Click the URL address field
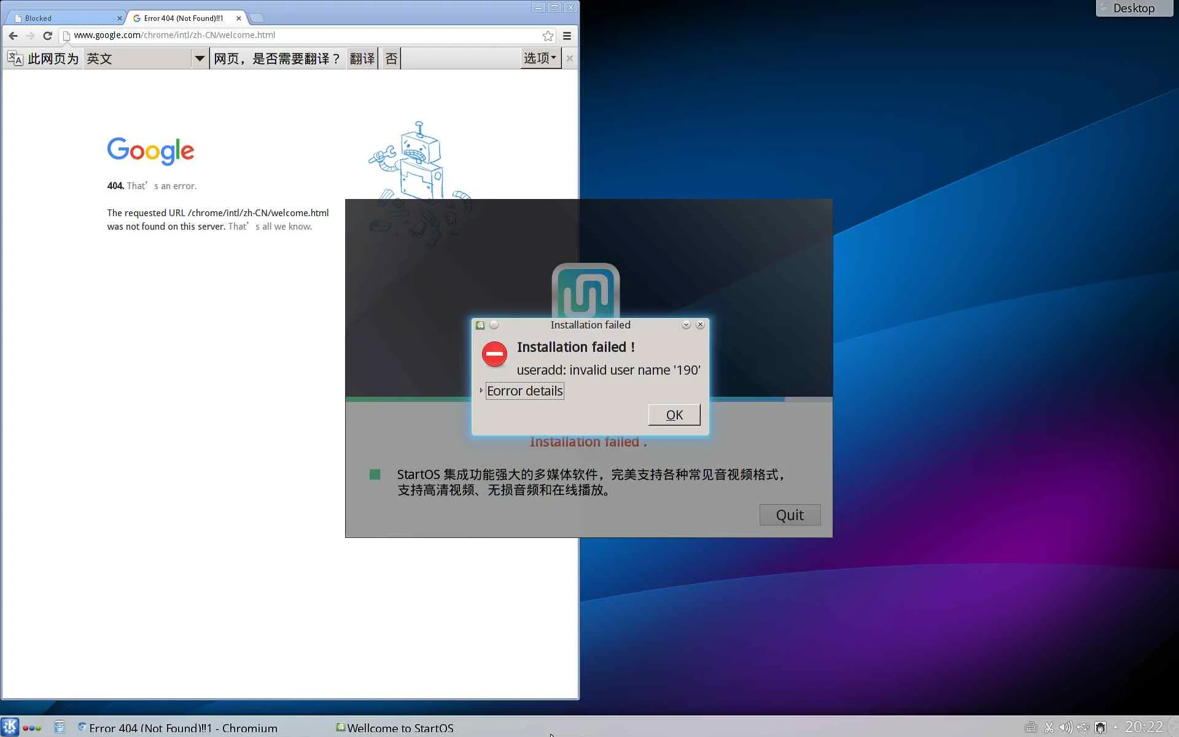 (x=307, y=35)
